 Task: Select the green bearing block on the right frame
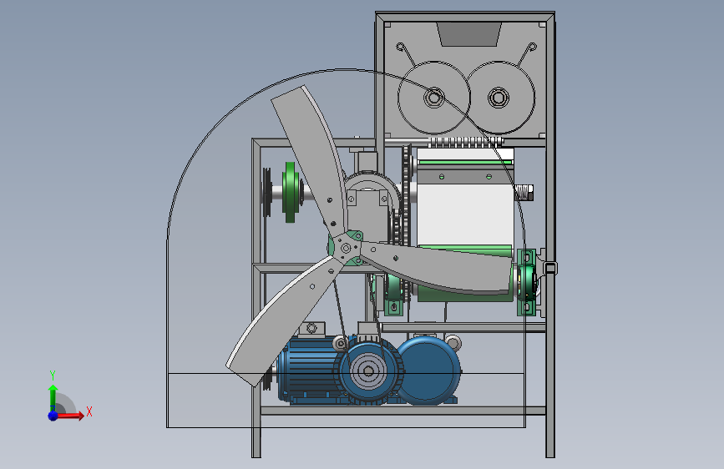[x=526, y=282]
